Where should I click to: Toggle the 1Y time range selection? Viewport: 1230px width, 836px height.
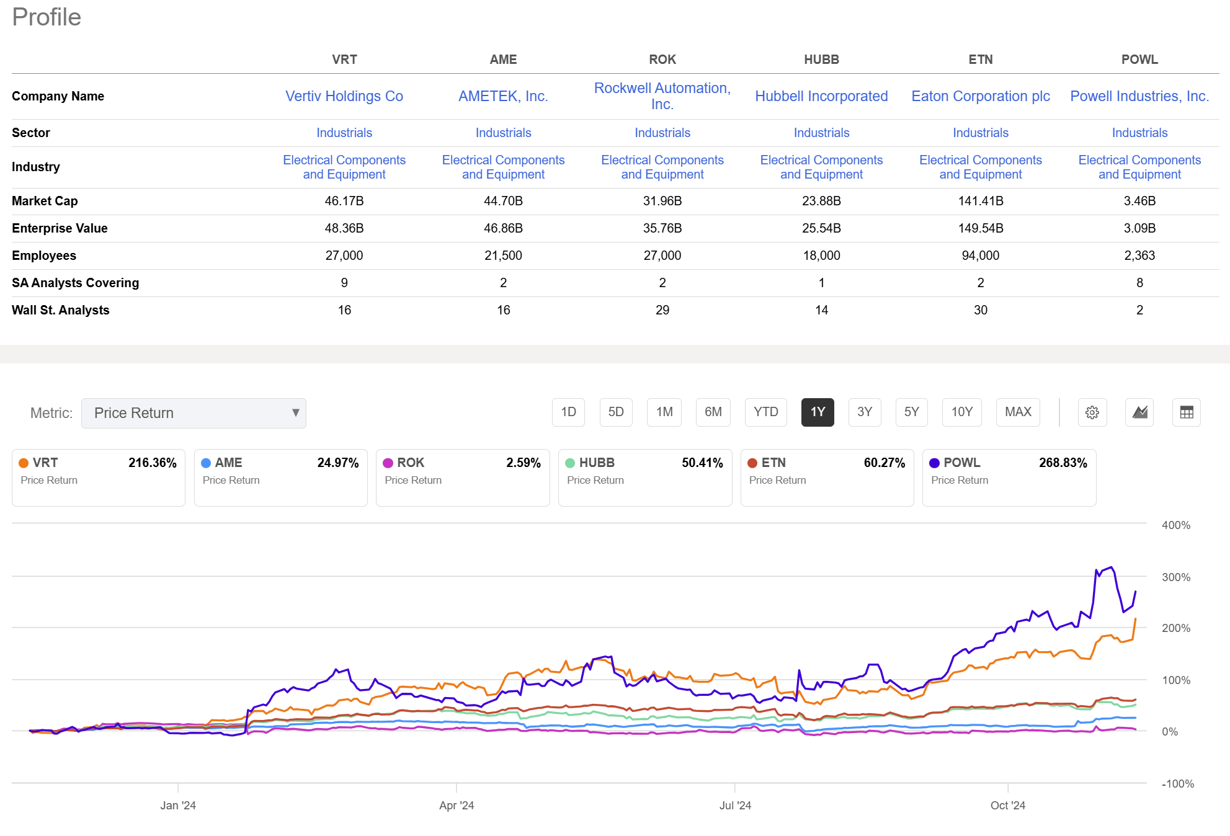point(818,412)
